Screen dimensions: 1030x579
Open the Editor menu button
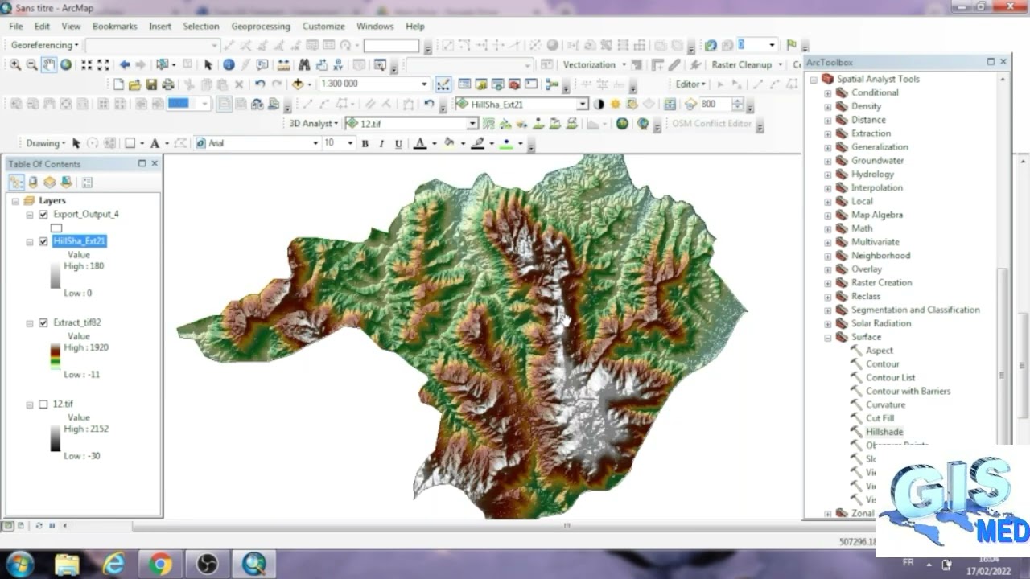(690, 84)
